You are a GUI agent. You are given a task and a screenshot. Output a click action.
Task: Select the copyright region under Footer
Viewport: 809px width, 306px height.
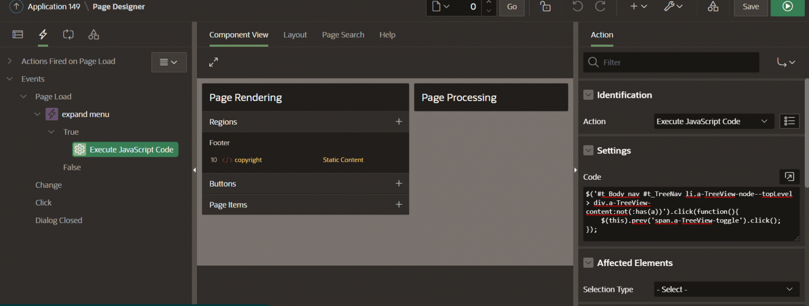(x=248, y=160)
